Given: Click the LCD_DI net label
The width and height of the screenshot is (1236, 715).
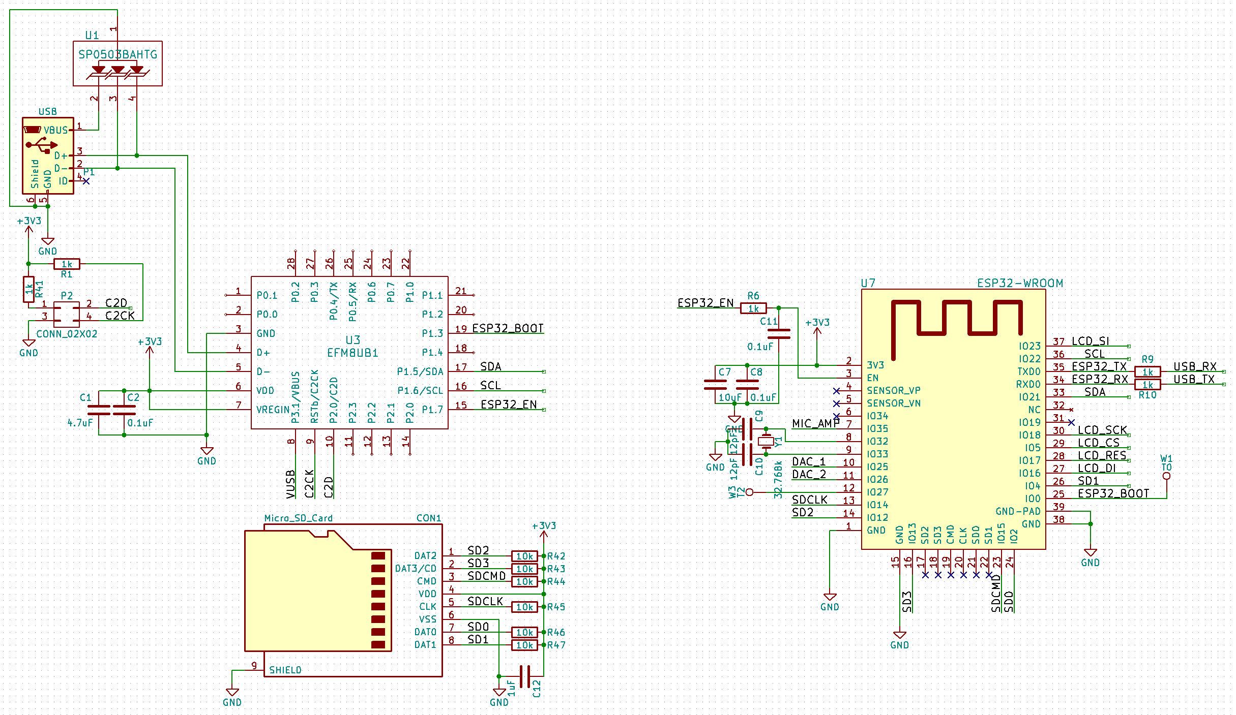Looking at the screenshot, I should pos(1097,468).
